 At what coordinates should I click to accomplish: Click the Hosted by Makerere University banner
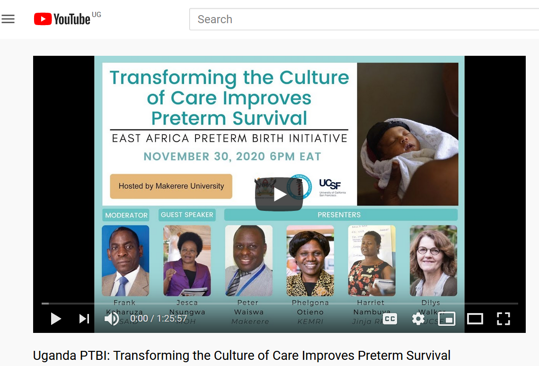coord(171,186)
